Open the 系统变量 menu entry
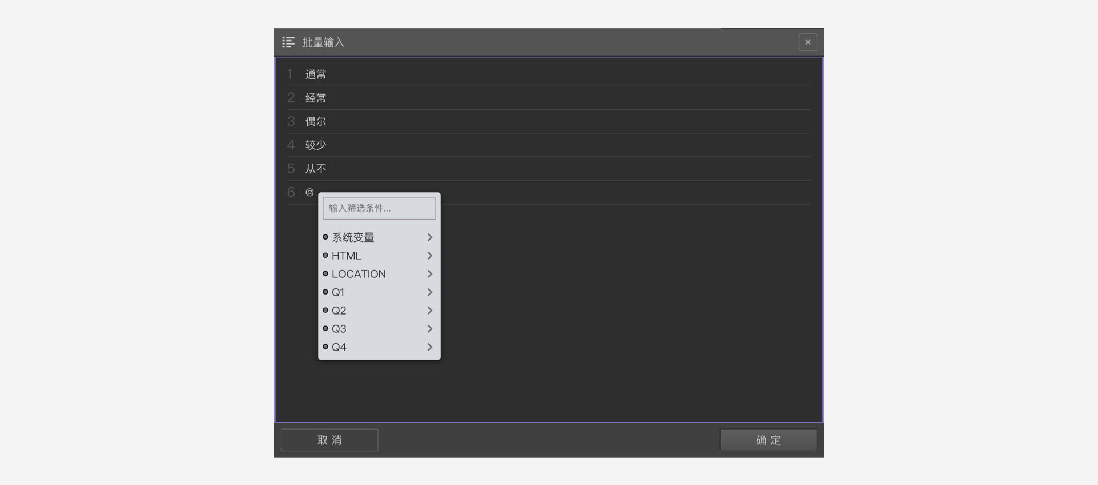 coord(379,237)
